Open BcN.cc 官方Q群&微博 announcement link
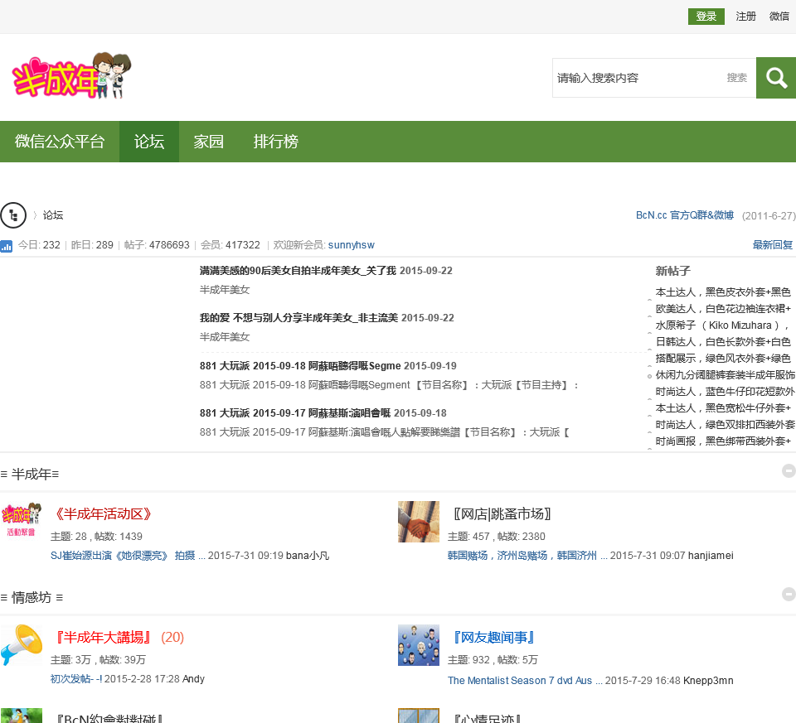Image resolution: width=796 pixels, height=723 pixels. click(685, 215)
